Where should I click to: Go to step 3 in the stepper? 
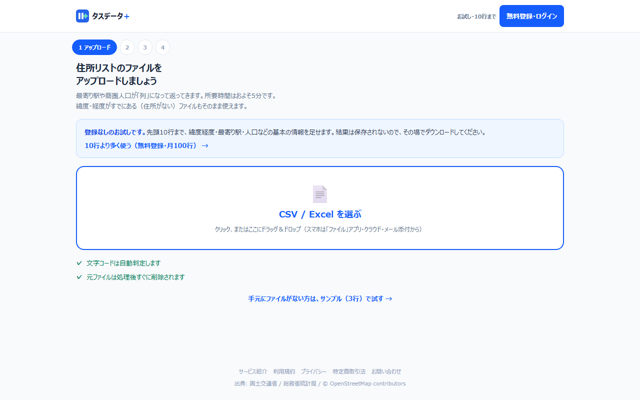[x=145, y=47]
